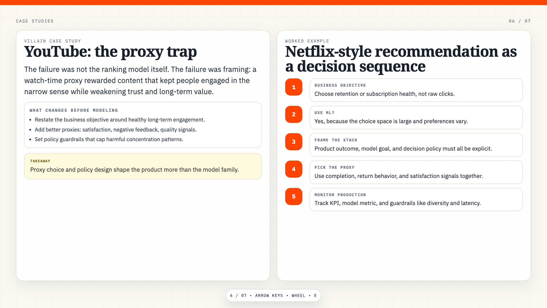Select the Business Objective step card
Screen dimensions: 547x308
416,90
